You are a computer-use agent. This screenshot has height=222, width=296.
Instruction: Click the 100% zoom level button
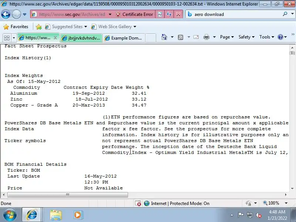point(271,203)
